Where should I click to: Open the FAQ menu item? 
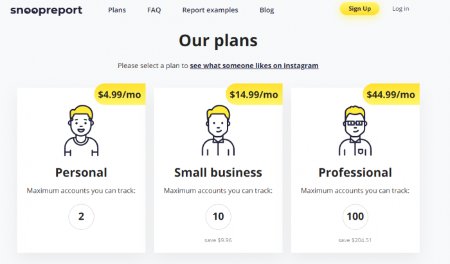pos(154,10)
